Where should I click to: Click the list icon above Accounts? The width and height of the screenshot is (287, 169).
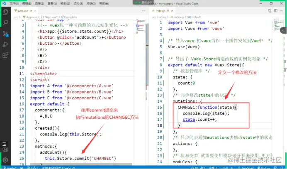(4, 144)
